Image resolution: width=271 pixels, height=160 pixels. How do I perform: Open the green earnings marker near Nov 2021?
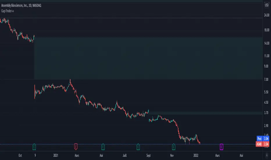pos(174,147)
